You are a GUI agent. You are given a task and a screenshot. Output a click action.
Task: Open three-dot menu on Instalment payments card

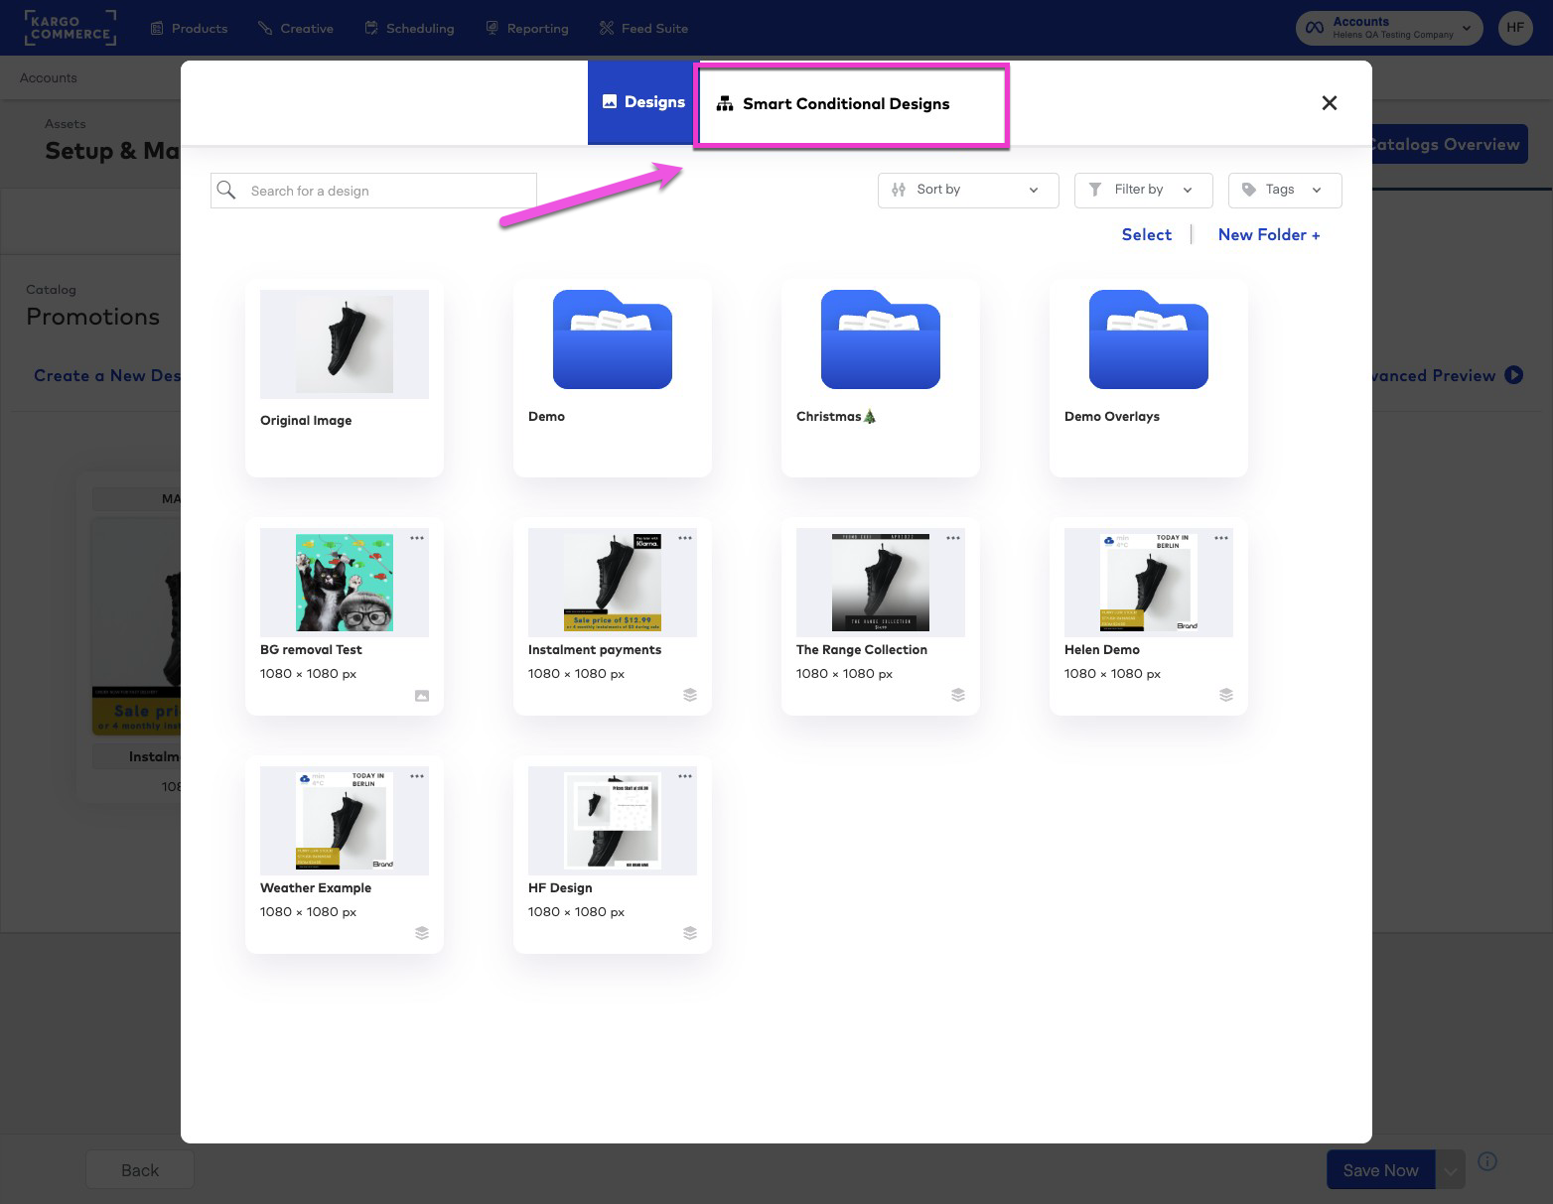(x=685, y=538)
